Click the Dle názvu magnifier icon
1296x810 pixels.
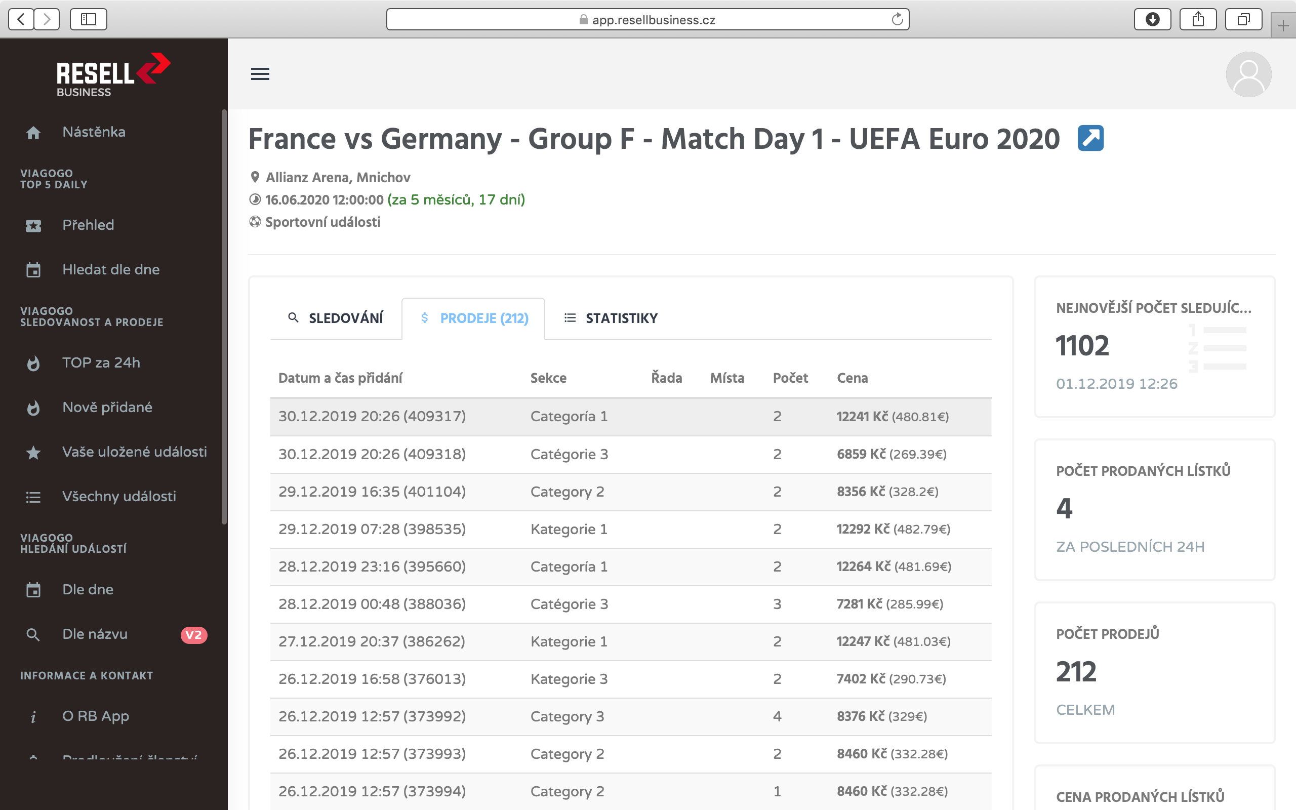(x=33, y=635)
